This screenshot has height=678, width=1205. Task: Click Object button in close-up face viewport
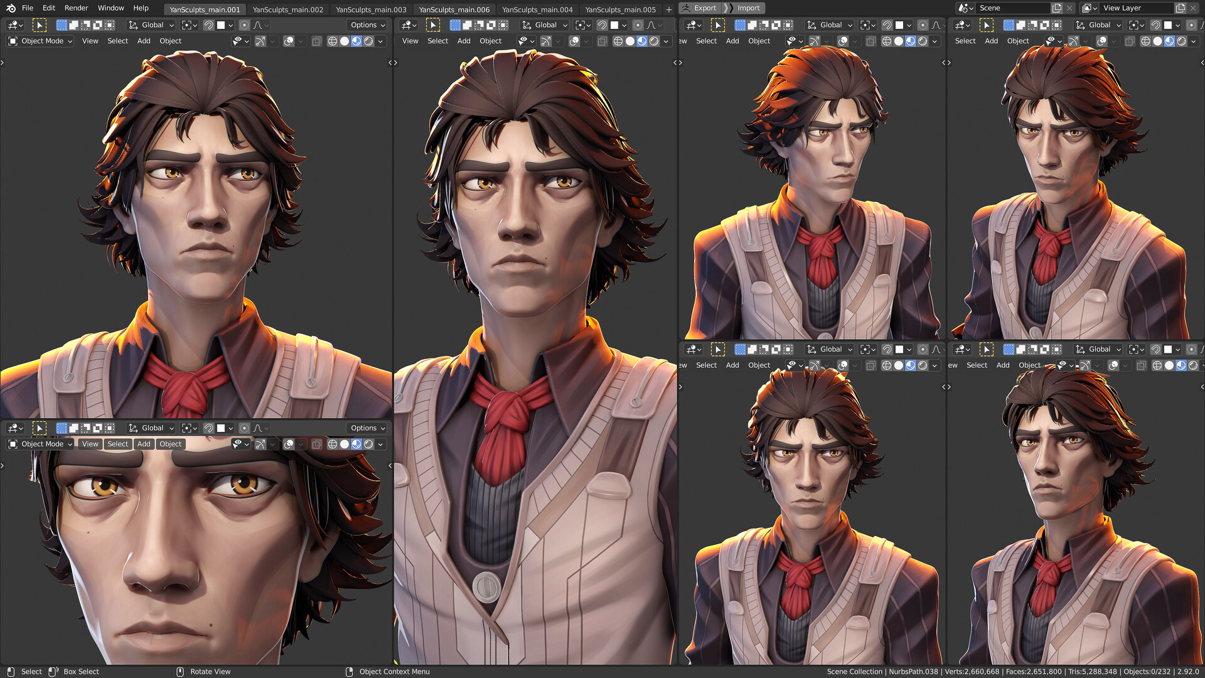point(170,444)
